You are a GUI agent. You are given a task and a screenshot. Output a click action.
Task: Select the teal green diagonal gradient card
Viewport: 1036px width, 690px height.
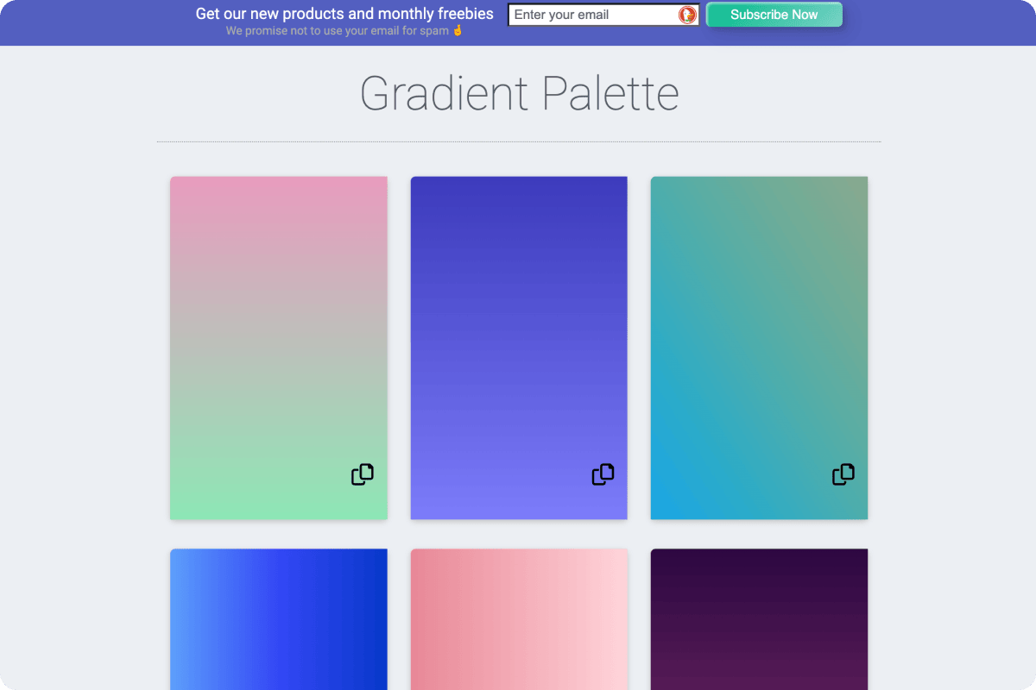tap(759, 348)
